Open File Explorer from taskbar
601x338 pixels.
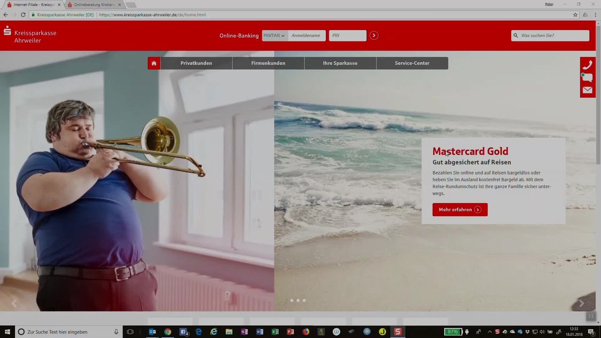click(229, 331)
